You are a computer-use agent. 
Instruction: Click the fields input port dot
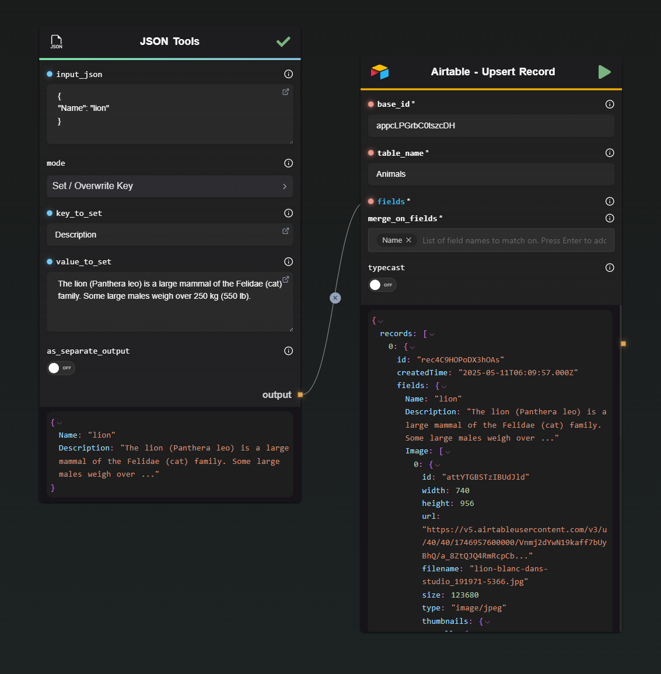pos(371,201)
